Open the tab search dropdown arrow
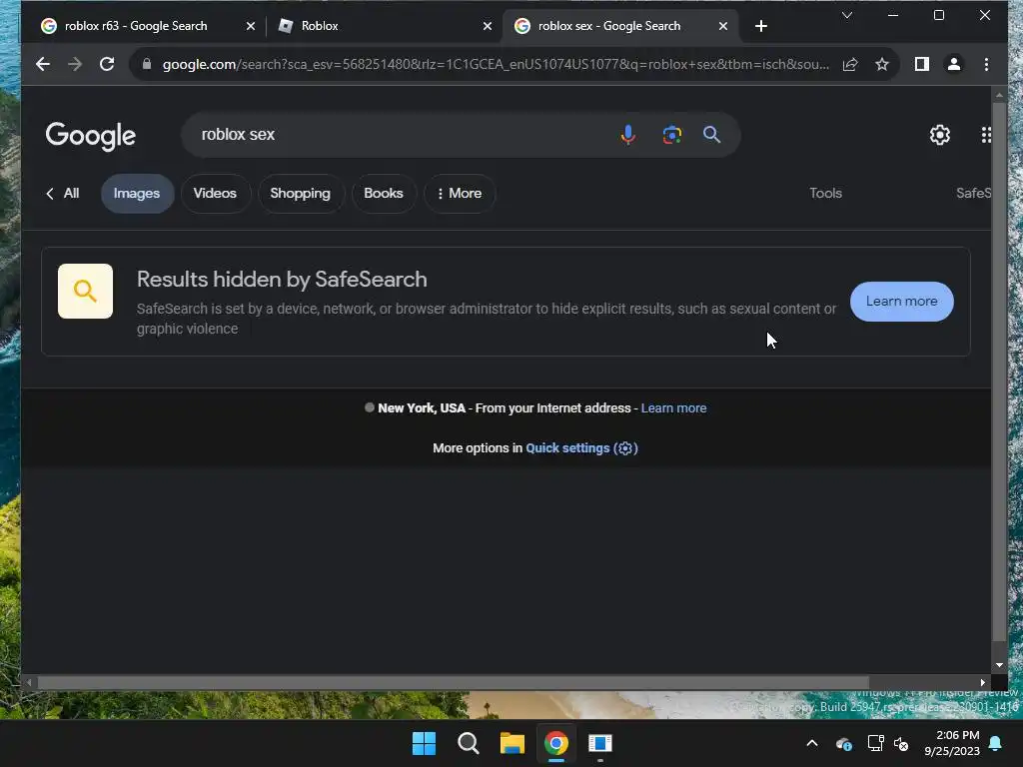 coord(847,15)
